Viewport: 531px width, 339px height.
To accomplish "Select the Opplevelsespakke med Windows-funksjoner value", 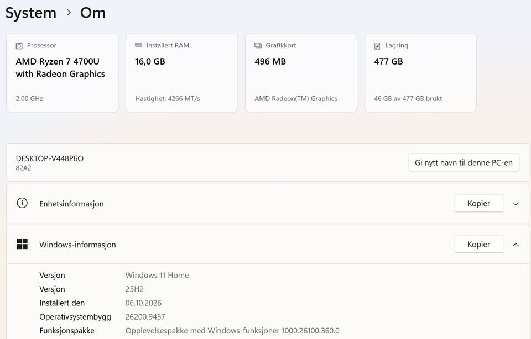I will (x=232, y=331).
